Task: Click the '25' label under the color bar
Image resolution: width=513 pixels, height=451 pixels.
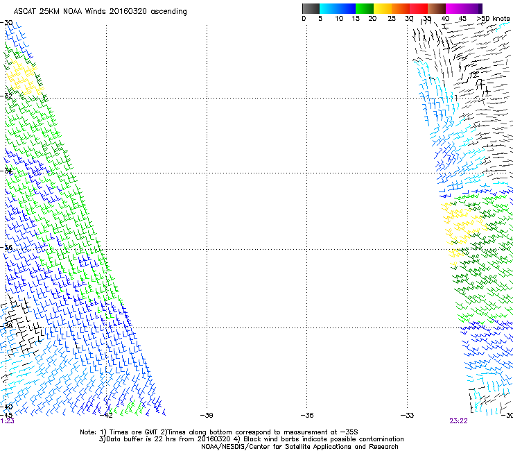Action: coord(392,19)
